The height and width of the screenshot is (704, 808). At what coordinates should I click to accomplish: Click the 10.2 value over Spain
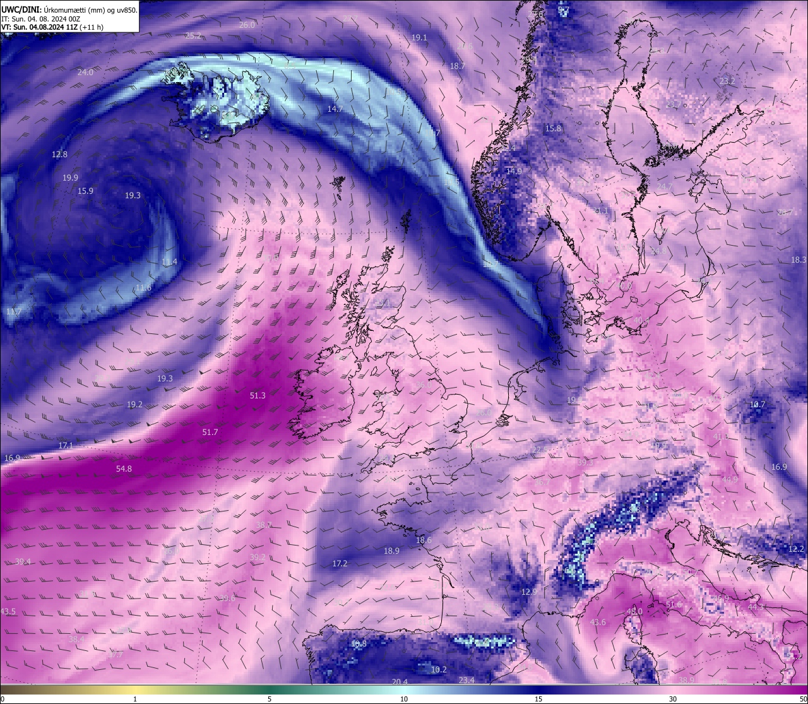tap(438, 669)
